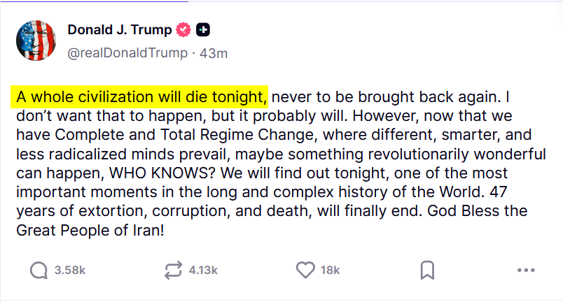Toggle the bookmark icon on post
The width and height of the screenshot is (563, 302).
tap(428, 270)
